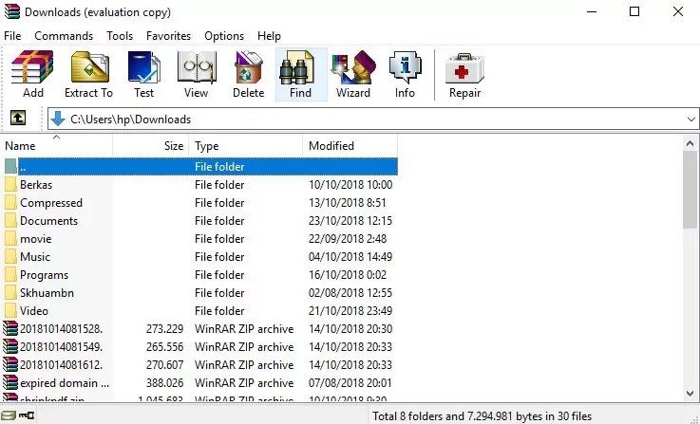700x424 pixels.
Task: Click archive icon for 20181014081612
Action: click(10, 364)
